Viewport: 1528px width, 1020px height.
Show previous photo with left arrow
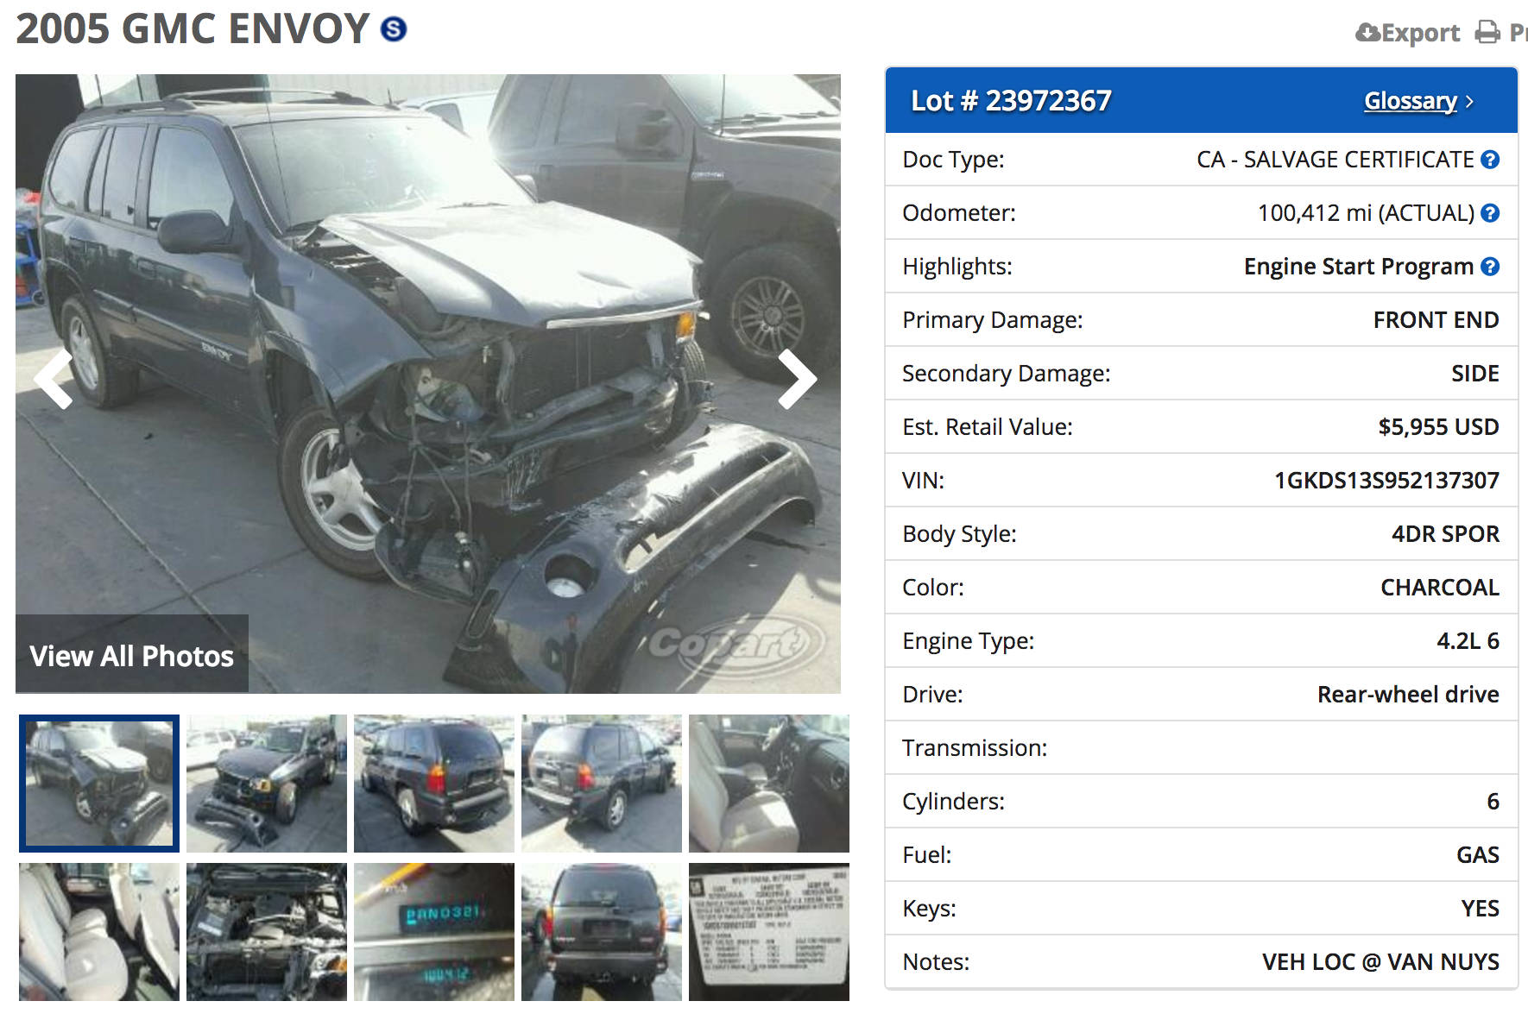(54, 379)
